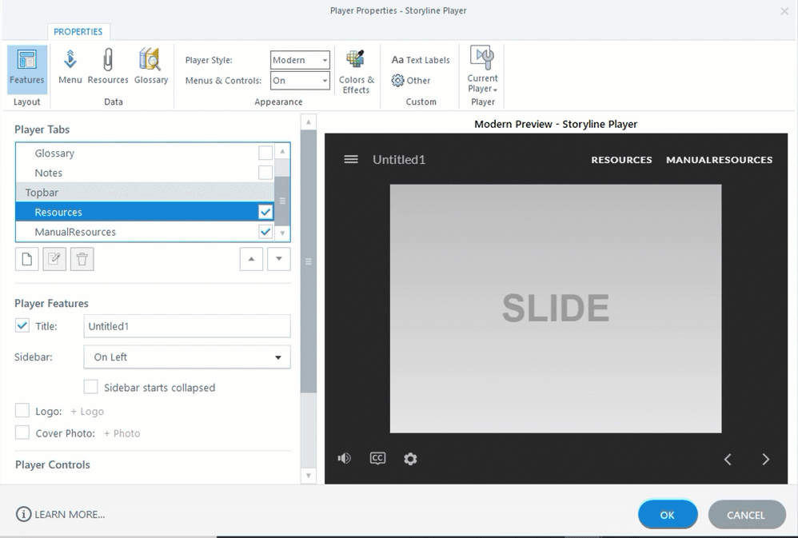Open the Sidebar position dropdown
Viewport: 798px width, 538px height.
pyautogui.click(x=187, y=357)
